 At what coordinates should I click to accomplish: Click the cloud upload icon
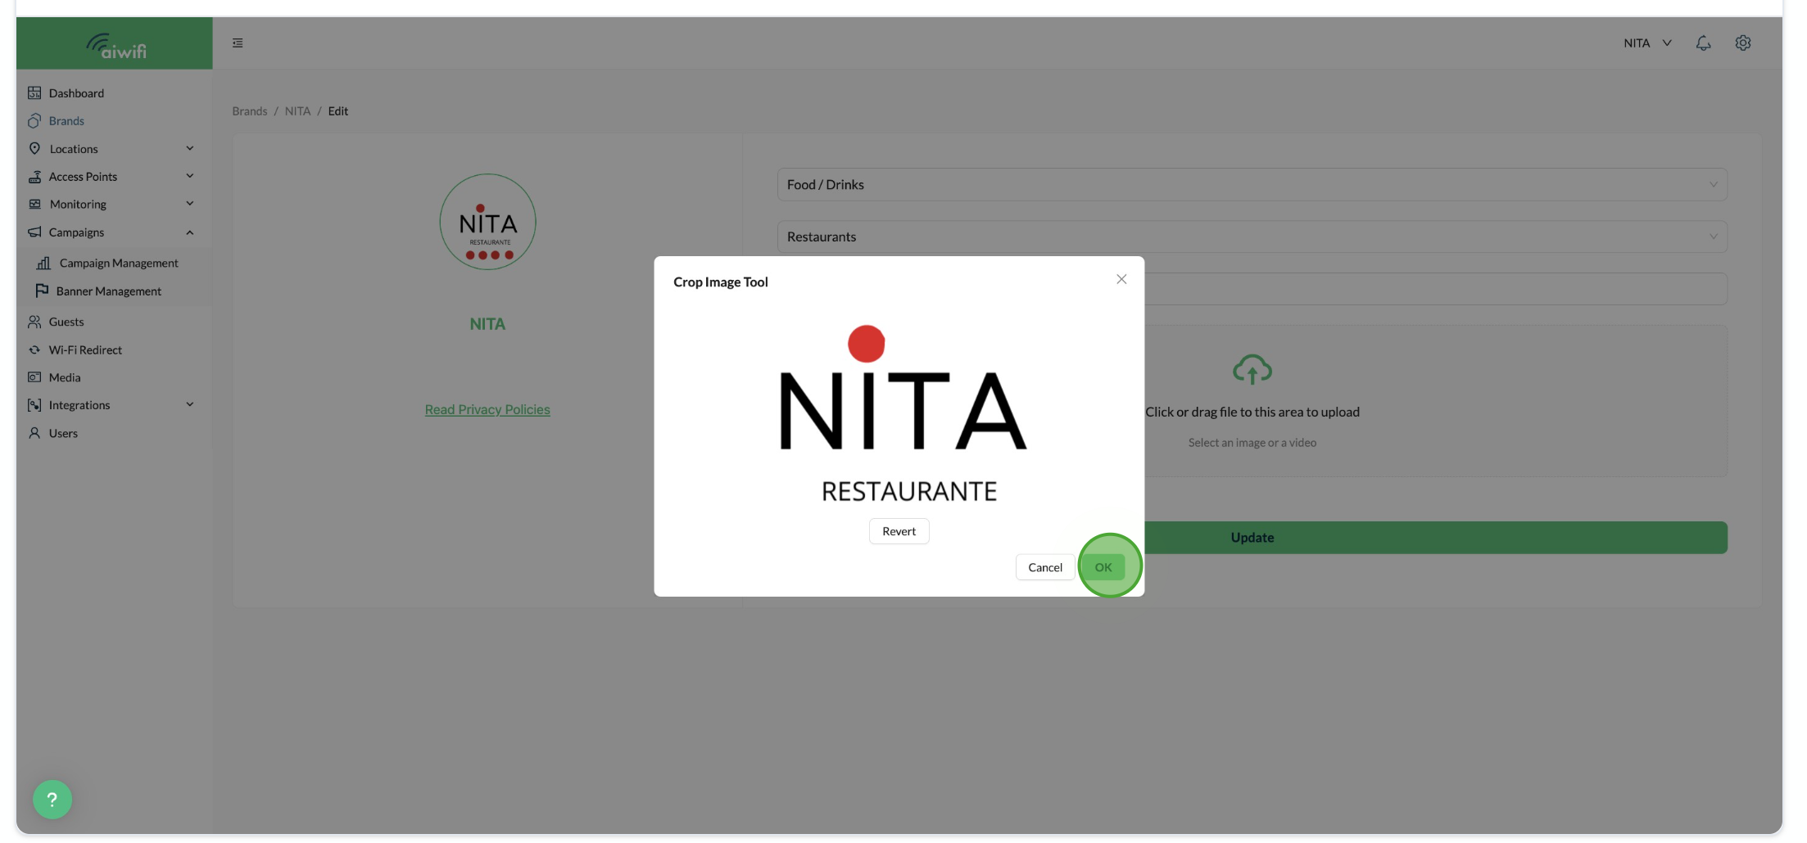click(1252, 369)
